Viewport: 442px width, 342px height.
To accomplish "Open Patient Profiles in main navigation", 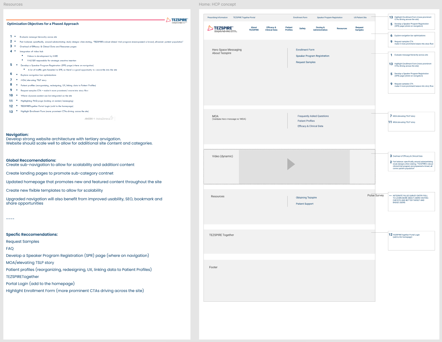I will click(x=289, y=29).
